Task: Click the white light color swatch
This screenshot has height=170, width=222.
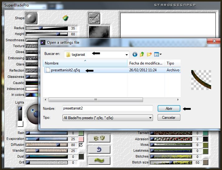Action: [20, 124]
